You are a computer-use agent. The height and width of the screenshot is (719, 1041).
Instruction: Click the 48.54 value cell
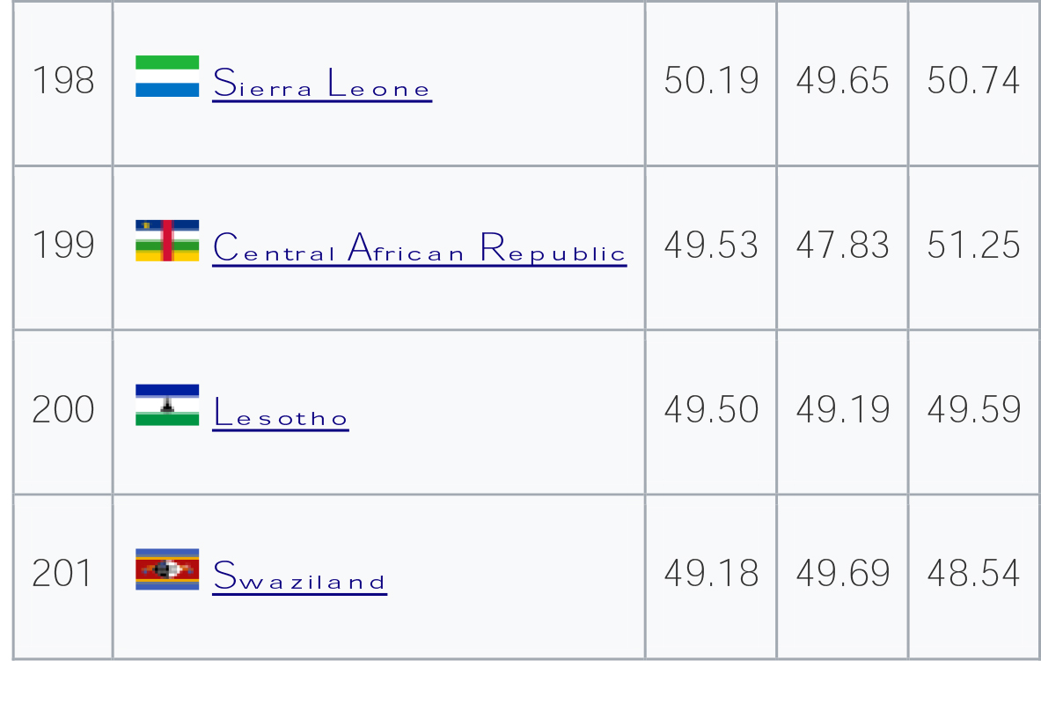pyautogui.click(x=974, y=576)
